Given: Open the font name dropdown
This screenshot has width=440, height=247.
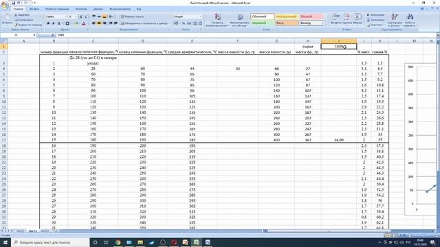Looking at the screenshot, I should point(66,16).
